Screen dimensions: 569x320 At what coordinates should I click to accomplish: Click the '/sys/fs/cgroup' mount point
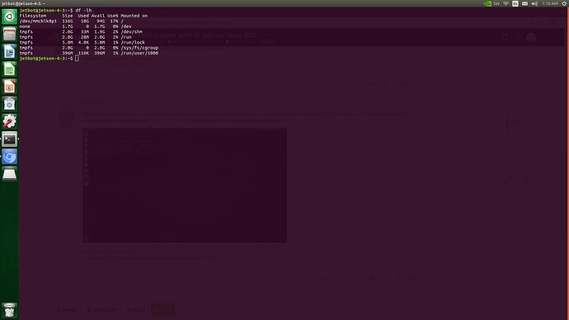(x=139, y=48)
